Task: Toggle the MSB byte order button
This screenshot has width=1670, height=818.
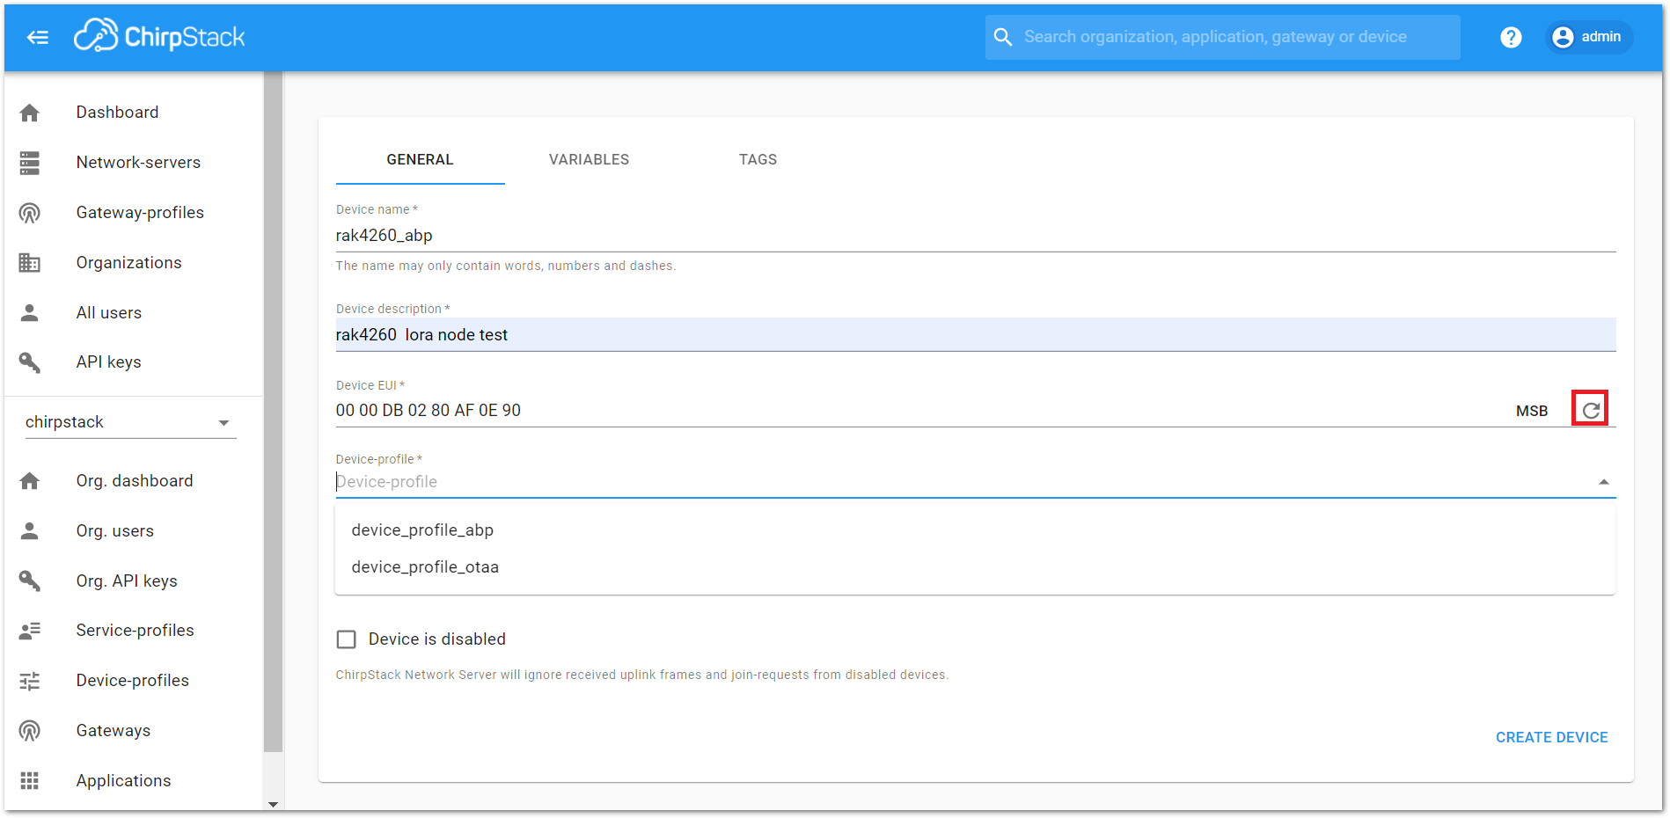Action: (x=1532, y=411)
